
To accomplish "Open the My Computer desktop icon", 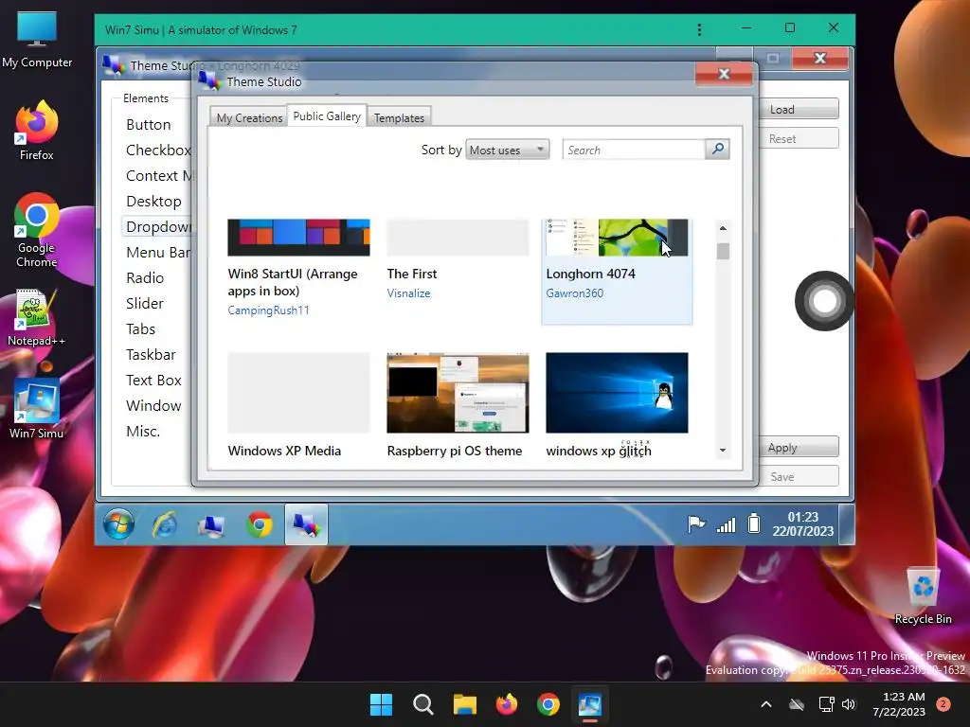I will 37,39.
